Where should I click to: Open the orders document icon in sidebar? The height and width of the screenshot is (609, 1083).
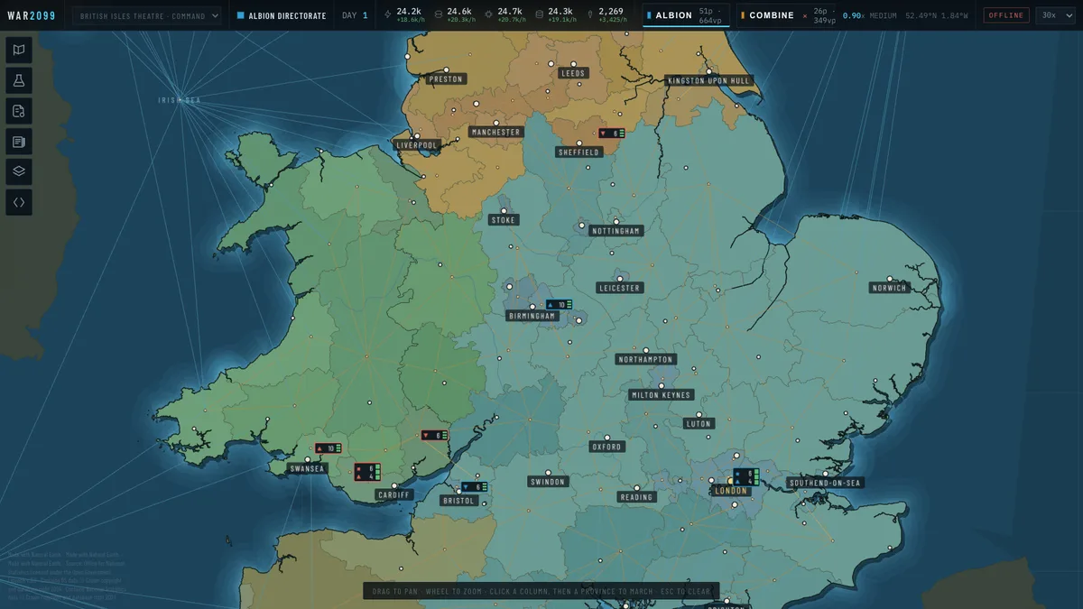click(x=19, y=111)
